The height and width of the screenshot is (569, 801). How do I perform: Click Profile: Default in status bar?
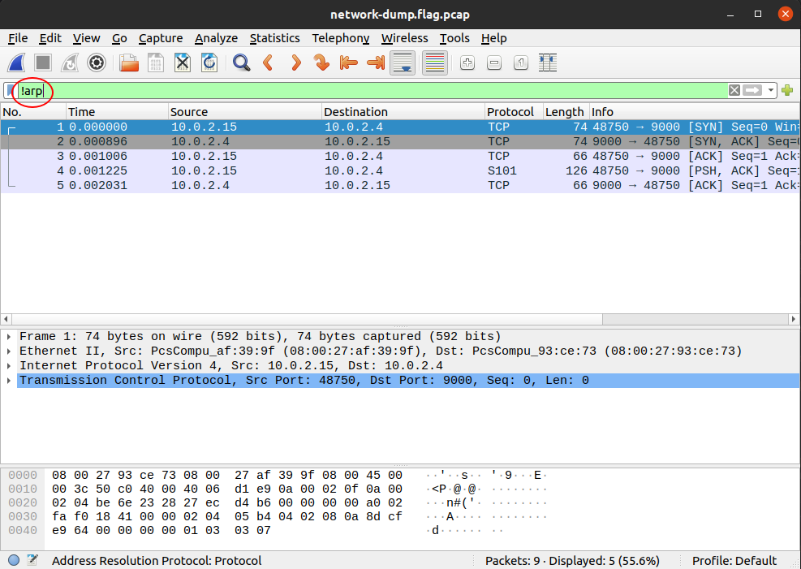(x=734, y=561)
